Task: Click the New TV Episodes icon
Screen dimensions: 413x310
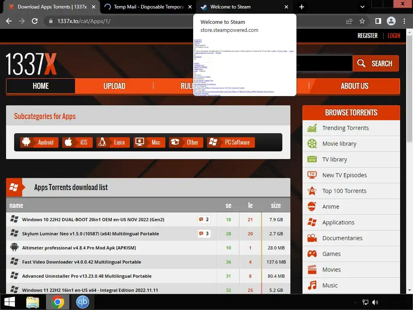Action: (312, 175)
